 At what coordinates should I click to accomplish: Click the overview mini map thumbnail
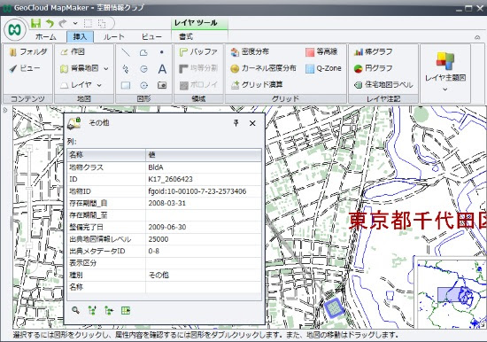point(451,293)
